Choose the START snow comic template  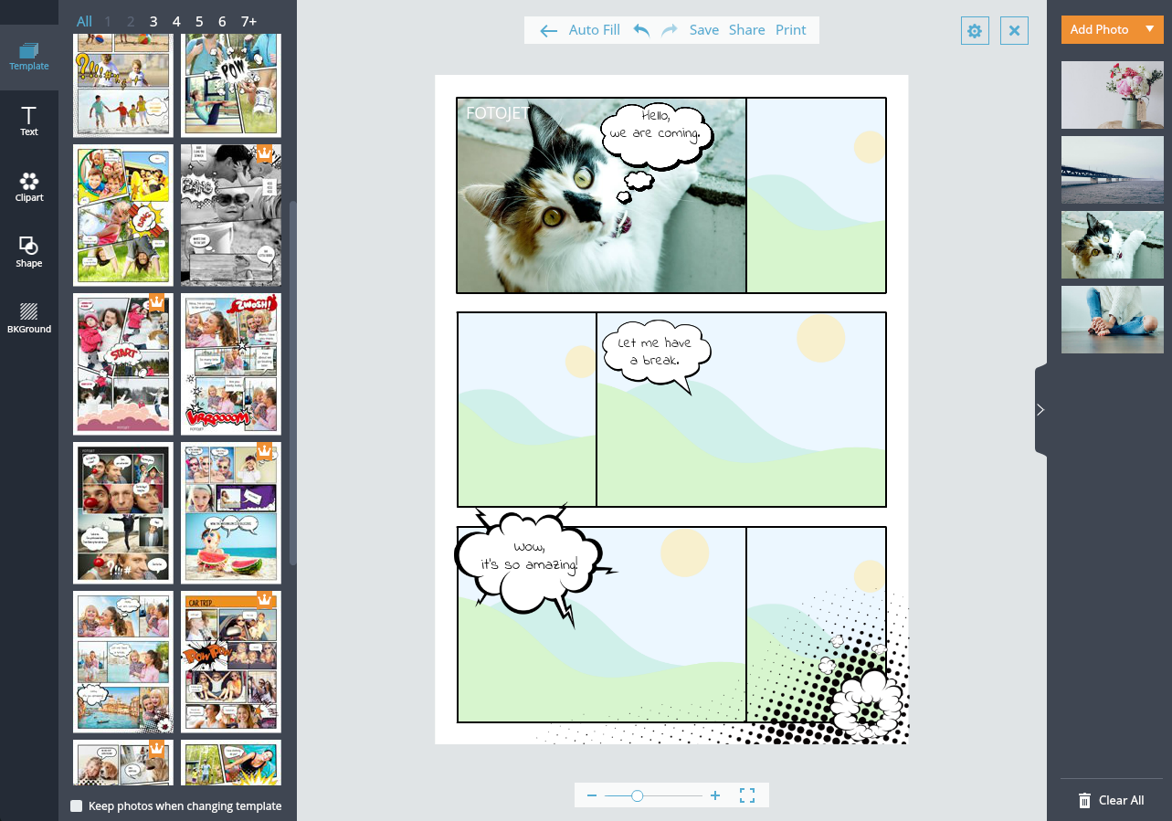click(x=123, y=363)
